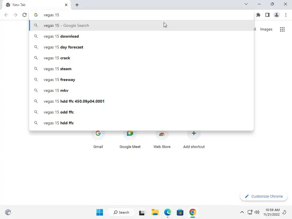Choose 'vegas 15 - Google Search' suggestion
Viewport: 292px width, 219px height.
[141, 25]
